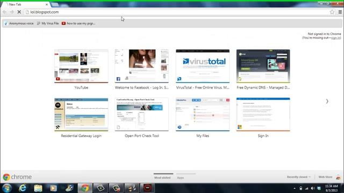Viewport: 344px width, 193px height.
Task: Open the Open Port Check Tool thumbnail
Action: tap(142, 114)
